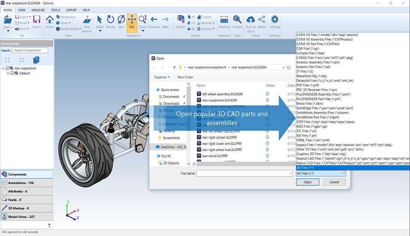Open the File name history dropdown arrow
Image resolution: width=410 pixels, height=236 pixels.
(x=290, y=173)
